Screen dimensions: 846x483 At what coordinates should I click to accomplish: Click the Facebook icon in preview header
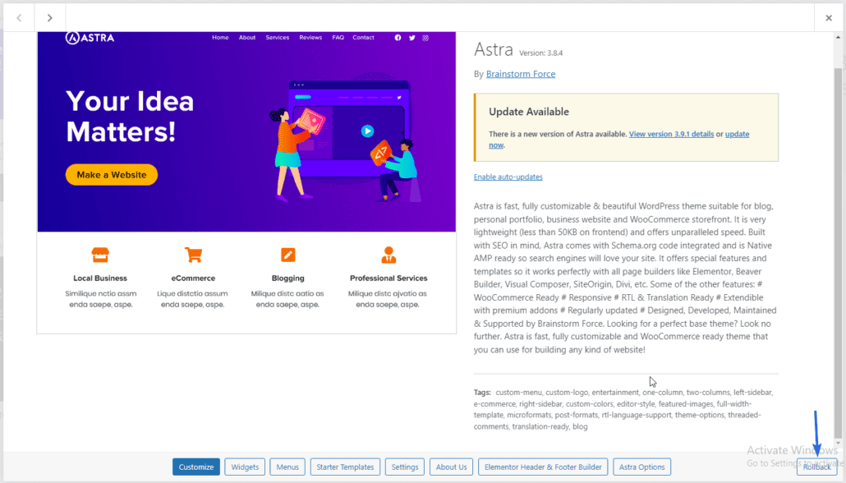tap(398, 38)
